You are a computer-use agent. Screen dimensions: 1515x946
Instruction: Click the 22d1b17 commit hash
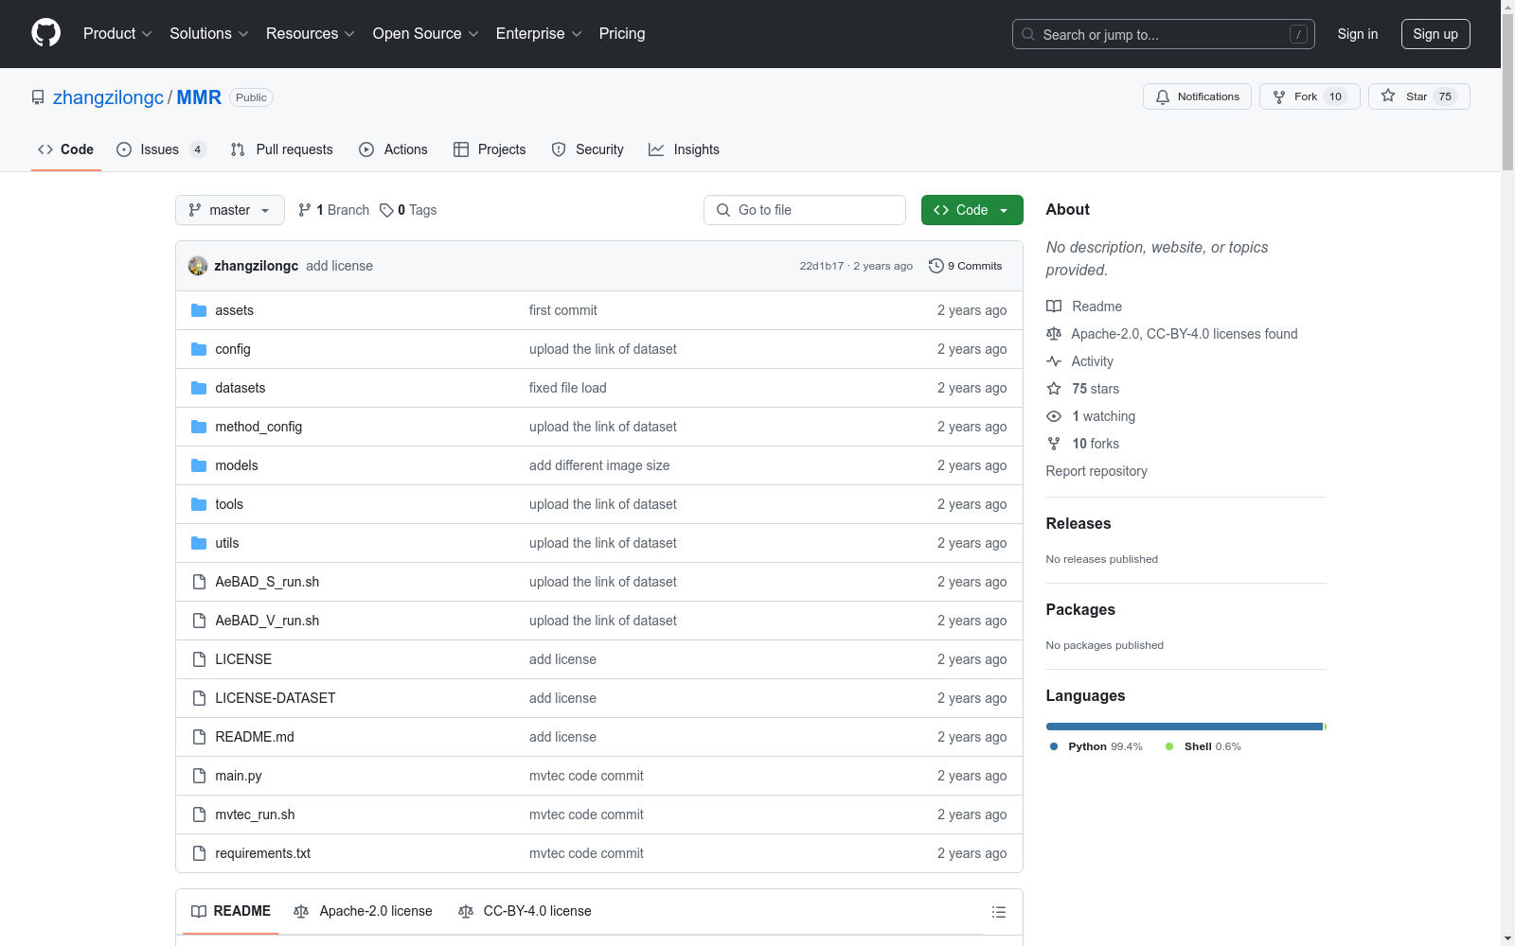click(821, 266)
